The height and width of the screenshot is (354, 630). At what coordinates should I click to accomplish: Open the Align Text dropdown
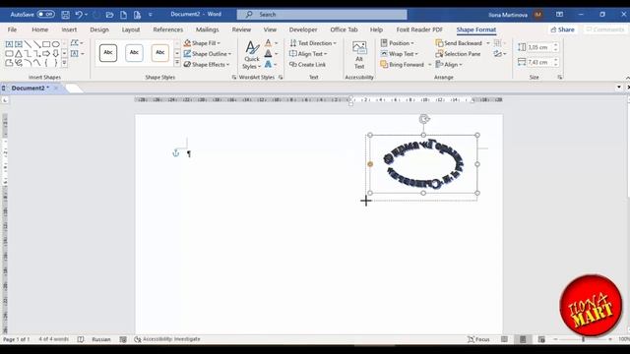click(308, 54)
